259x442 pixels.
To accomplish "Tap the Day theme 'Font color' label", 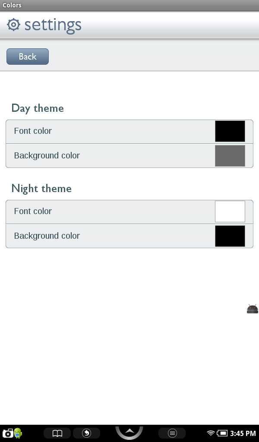I will (33, 131).
